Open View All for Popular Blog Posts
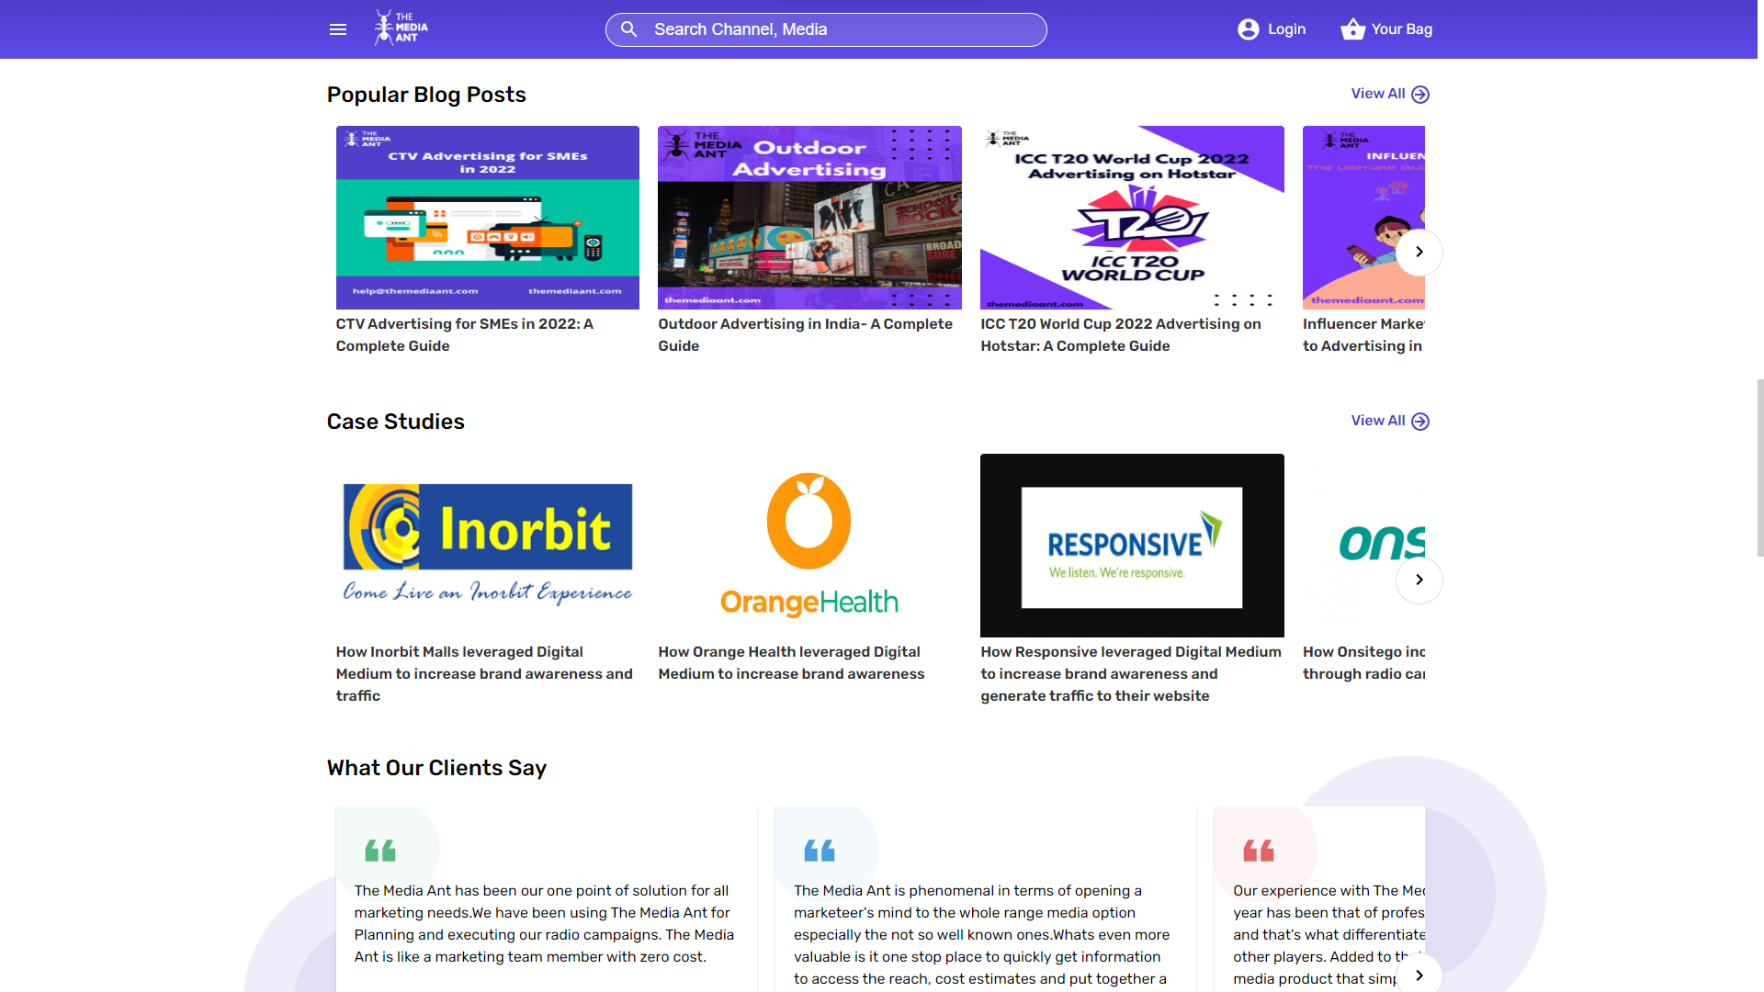This screenshot has height=992, width=1764. coord(1377,94)
